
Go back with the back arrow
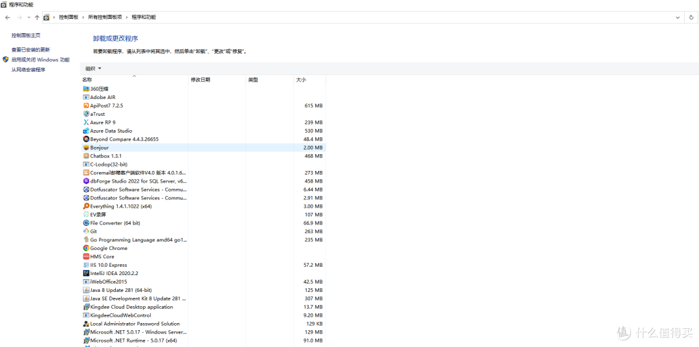pyautogui.click(x=8, y=17)
